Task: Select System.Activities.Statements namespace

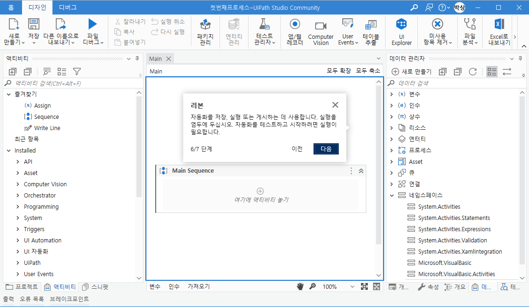Action: point(454,218)
